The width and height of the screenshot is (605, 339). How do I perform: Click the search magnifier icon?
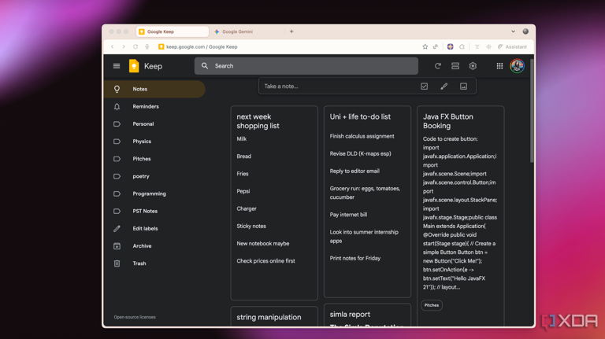click(205, 66)
